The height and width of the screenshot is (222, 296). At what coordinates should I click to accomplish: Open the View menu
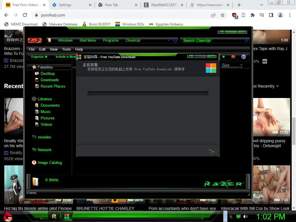(x=53, y=49)
